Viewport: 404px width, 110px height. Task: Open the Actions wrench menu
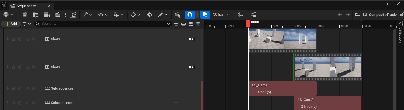point(87,14)
